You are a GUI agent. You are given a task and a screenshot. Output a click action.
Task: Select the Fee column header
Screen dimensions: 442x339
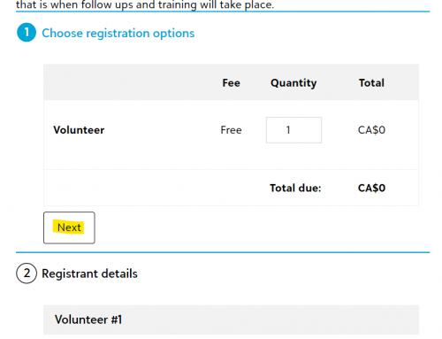tap(231, 82)
